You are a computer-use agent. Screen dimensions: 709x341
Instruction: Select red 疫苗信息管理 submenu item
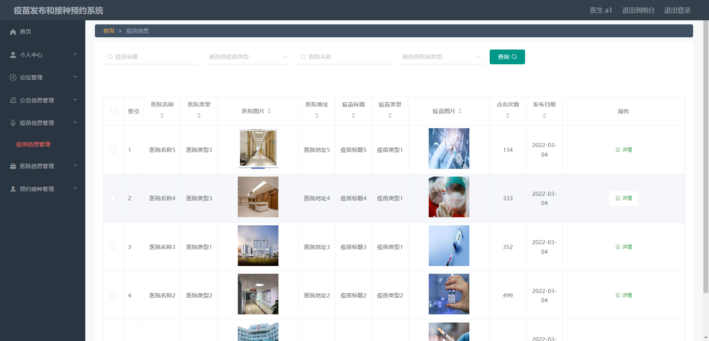pos(33,144)
